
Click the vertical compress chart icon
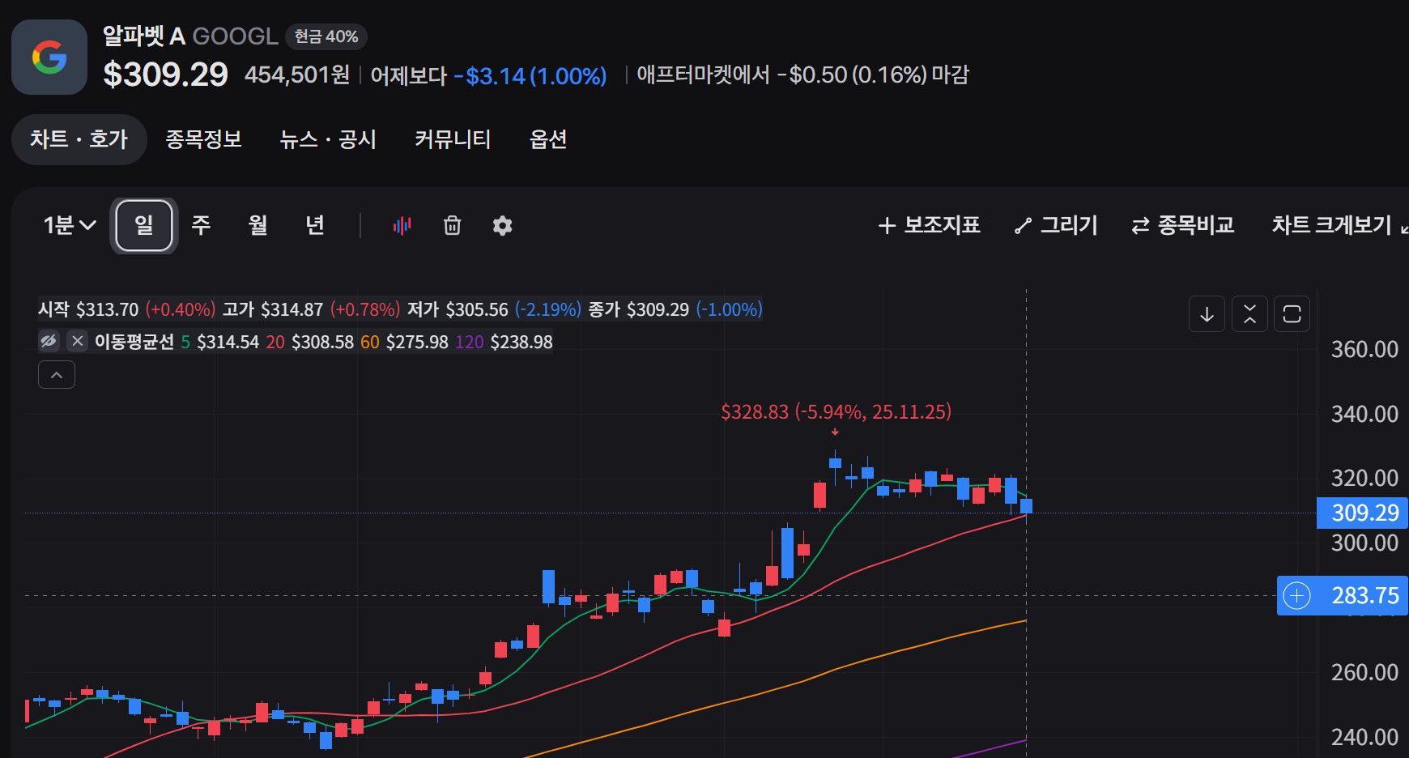(x=1249, y=313)
